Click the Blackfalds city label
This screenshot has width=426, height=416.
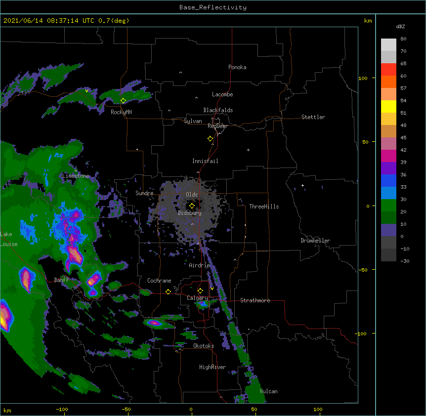[218, 110]
